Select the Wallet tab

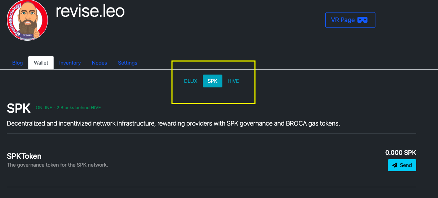pyautogui.click(x=41, y=63)
